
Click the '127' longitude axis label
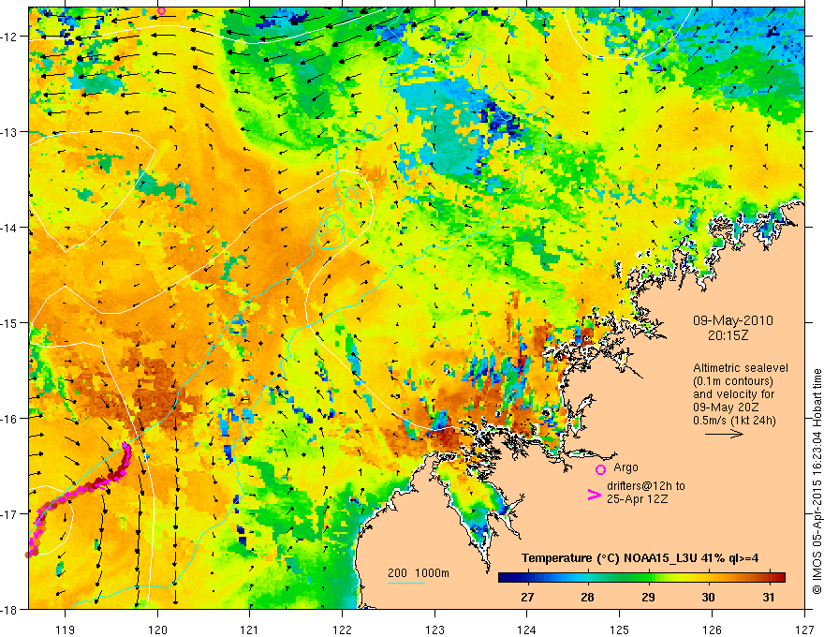pos(803,630)
